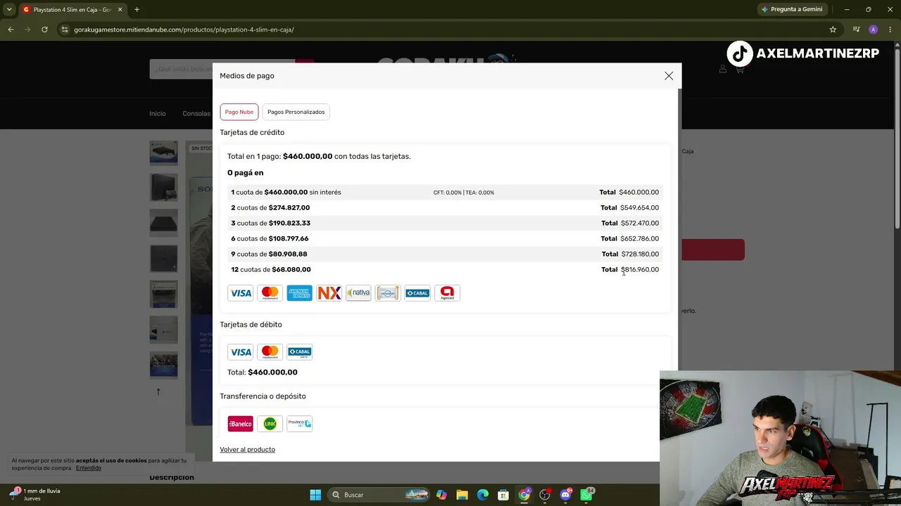The image size is (901, 506).
Task: Open File Explorer from the taskbar
Action: pyautogui.click(x=462, y=495)
